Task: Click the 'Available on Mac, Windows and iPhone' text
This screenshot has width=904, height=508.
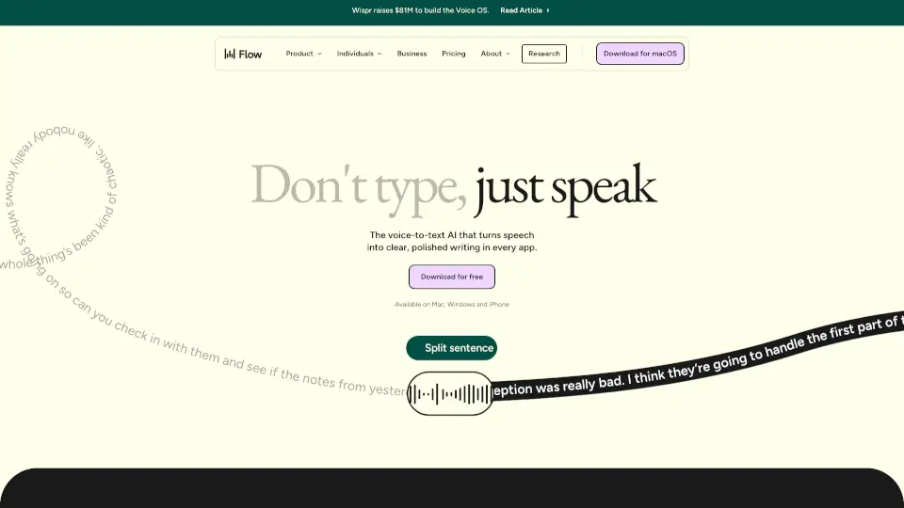Action: pyautogui.click(x=452, y=305)
